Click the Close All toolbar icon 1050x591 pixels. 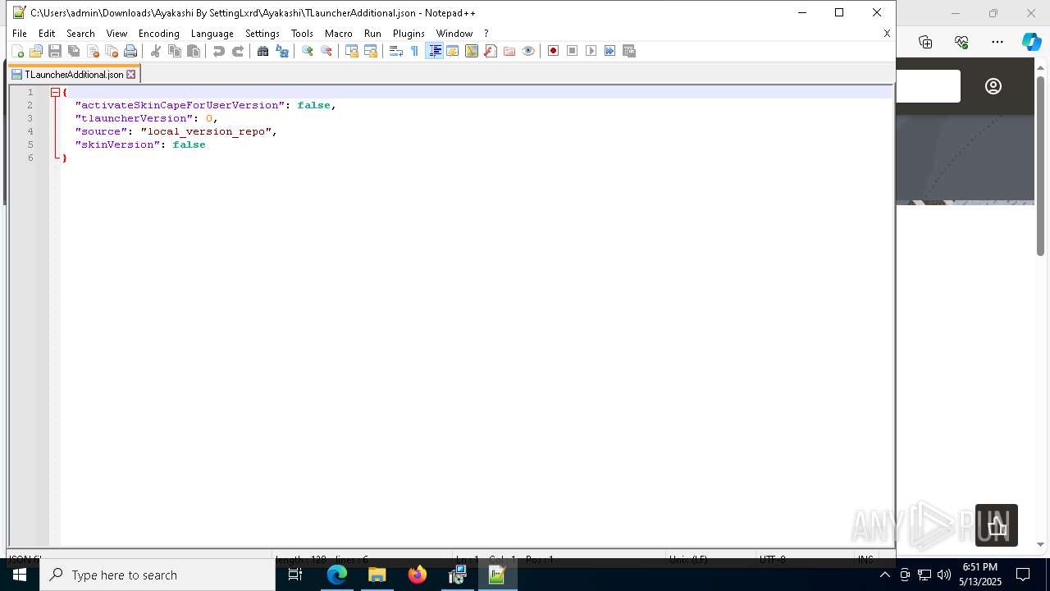[112, 51]
